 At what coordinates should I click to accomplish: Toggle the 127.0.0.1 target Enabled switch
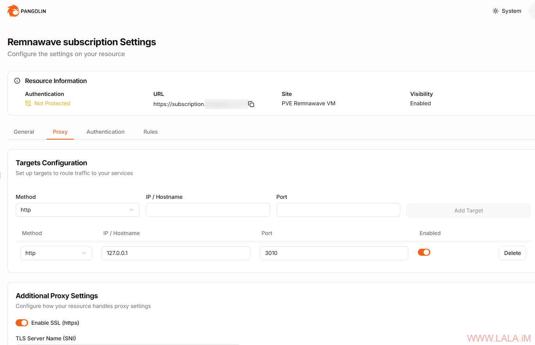click(424, 252)
